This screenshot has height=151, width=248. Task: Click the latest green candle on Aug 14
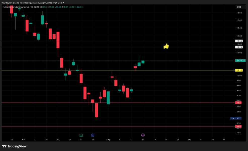(x=143, y=62)
